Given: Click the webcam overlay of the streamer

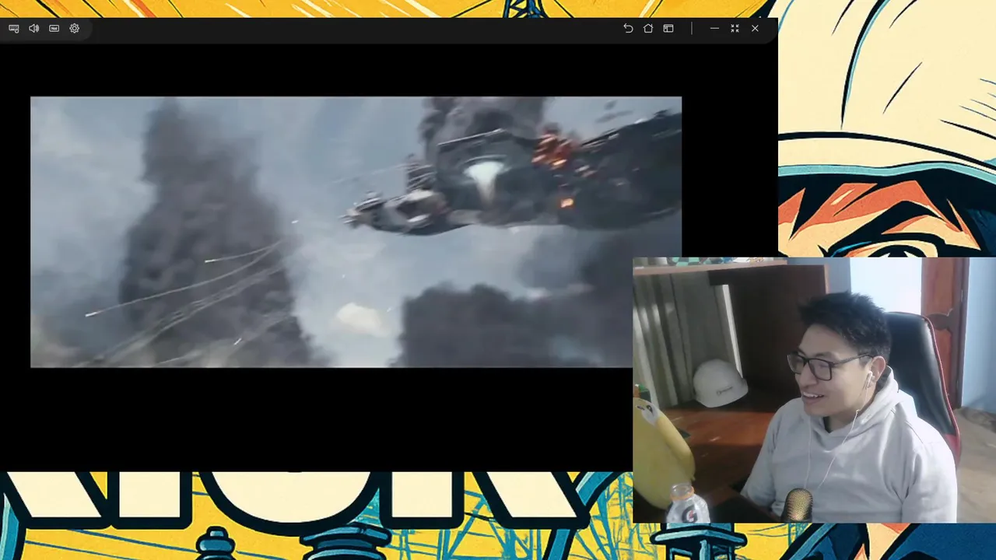Looking at the screenshot, I should [x=814, y=390].
